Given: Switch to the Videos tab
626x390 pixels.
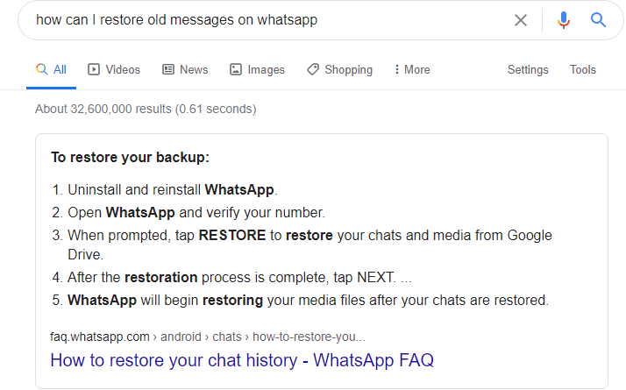Looking at the screenshot, I should tap(114, 69).
